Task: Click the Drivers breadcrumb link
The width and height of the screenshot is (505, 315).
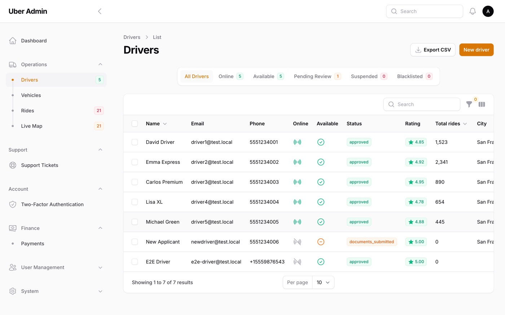Action: click(132, 37)
